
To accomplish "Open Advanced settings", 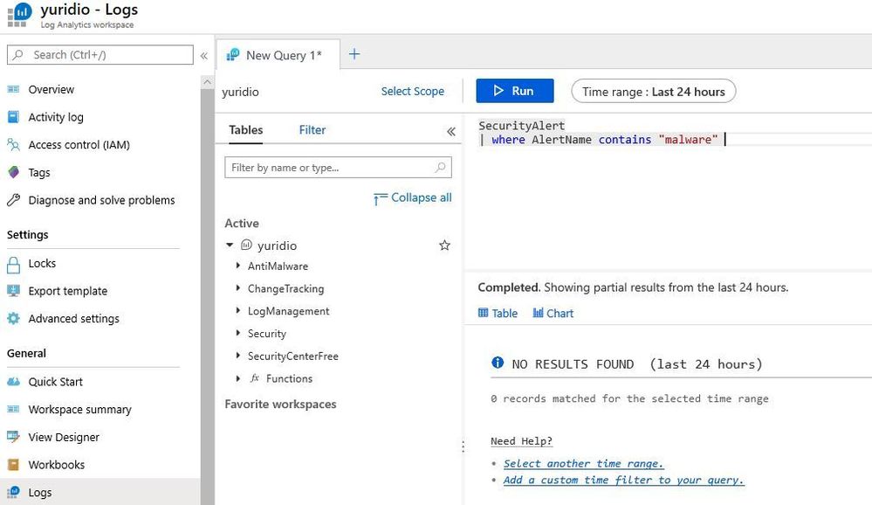I will [x=73, y=319].
